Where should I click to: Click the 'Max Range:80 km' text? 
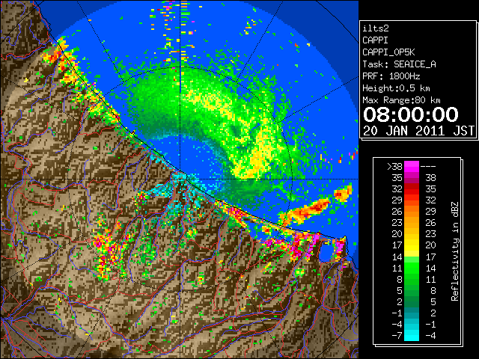(401, 100)
